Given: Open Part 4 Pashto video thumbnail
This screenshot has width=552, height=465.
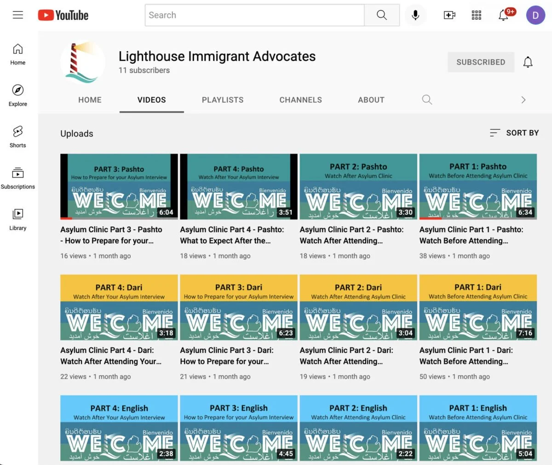Looking at the screenshot, I should 239,187.
